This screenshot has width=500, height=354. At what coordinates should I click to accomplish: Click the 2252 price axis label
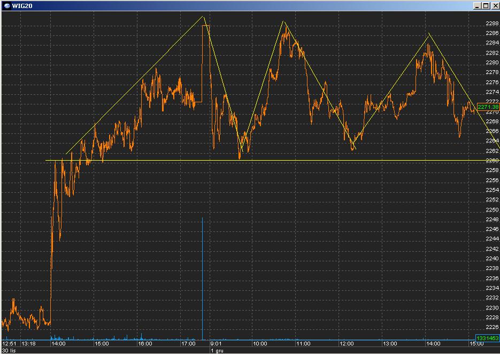pos(491,200)
